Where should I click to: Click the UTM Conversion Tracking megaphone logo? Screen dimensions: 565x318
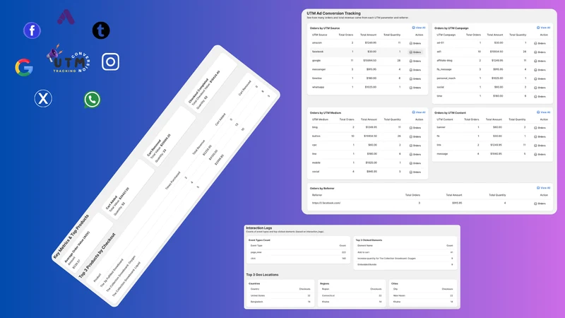tap(69, 59)
